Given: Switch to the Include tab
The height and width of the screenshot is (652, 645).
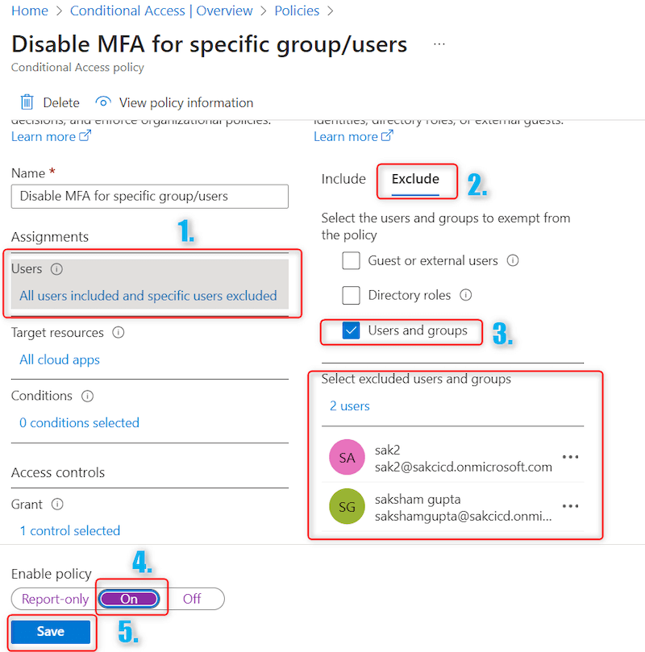Looking at the screenshot, I should 343,179.
